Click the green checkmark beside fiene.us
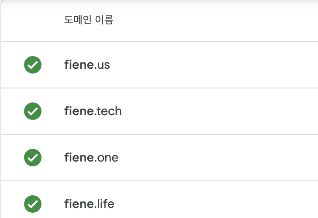 pos(33,65)
